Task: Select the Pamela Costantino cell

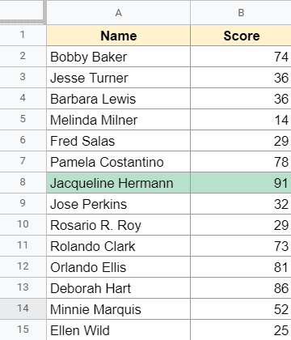Action: click(x=118, y=162)
